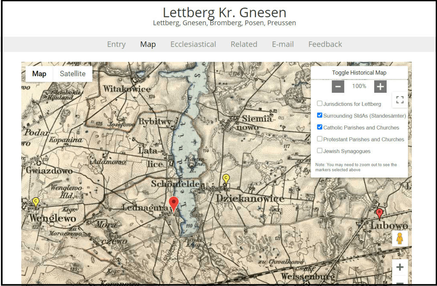Enable Jurisdictions for Lettberg checkbox
This screenshot has height=286, width=437.
click(320, 103)
